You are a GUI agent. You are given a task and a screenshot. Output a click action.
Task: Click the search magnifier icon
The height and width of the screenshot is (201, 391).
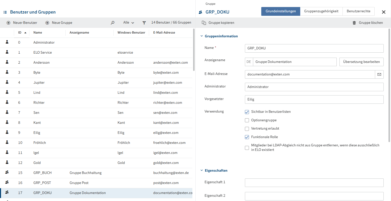[x=113, y=23]
